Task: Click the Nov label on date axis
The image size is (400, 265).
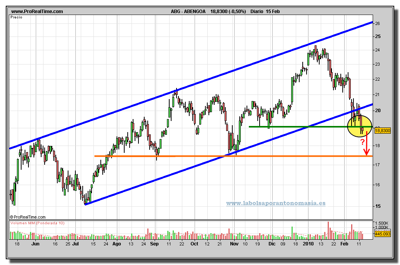Action: (x=234, y=243)
